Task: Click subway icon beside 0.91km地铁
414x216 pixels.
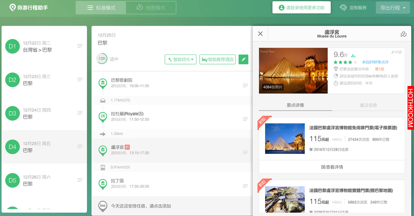Action: pyautogui.click(x=103, y=168)
